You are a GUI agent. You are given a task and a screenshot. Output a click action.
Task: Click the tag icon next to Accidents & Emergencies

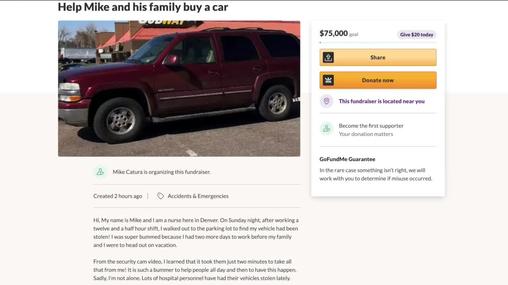(x=160, y=196)
